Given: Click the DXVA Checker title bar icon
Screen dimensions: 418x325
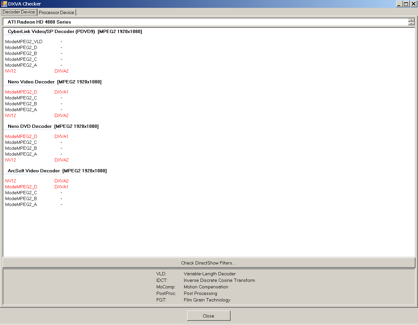Looking at the screenshot, I should [x=4, y=4].
